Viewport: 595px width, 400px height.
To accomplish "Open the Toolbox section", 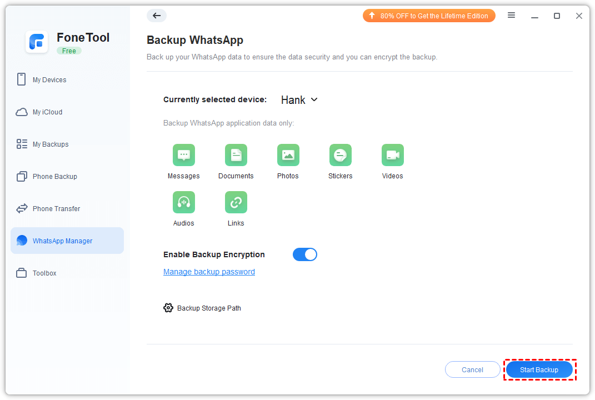I will point(44,273).
